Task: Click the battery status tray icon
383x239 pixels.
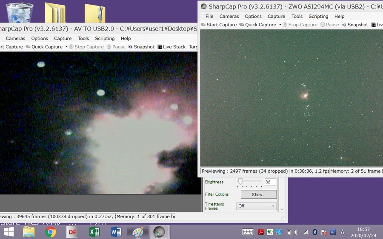Action: click(x=289, y=232)
